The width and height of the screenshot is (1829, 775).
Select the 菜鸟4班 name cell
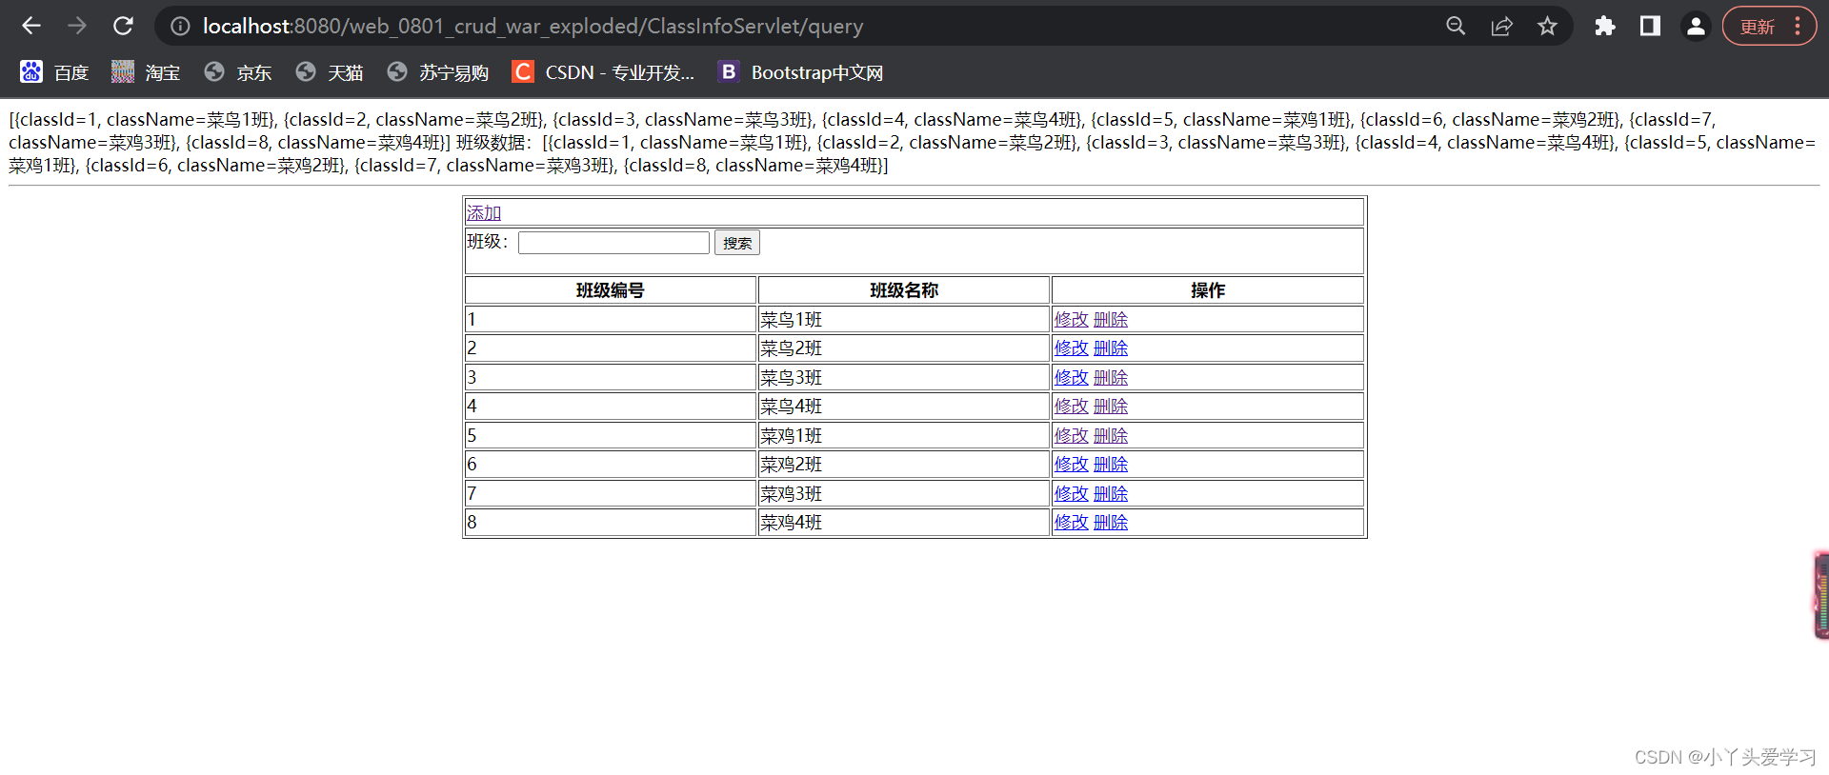[x=904, y=407]
